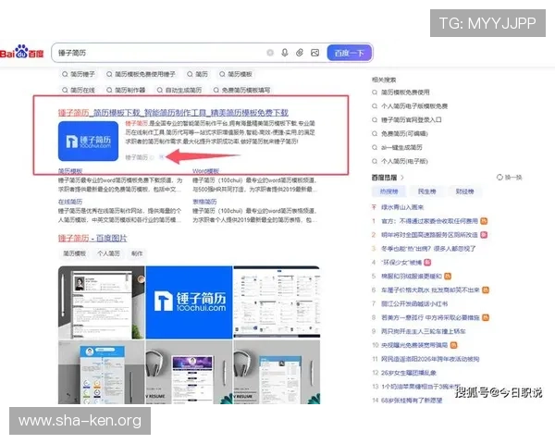Screen dimensions: 555x444
Task: Select the 简历锤子 suggestion chip
Action: point(79,74)
